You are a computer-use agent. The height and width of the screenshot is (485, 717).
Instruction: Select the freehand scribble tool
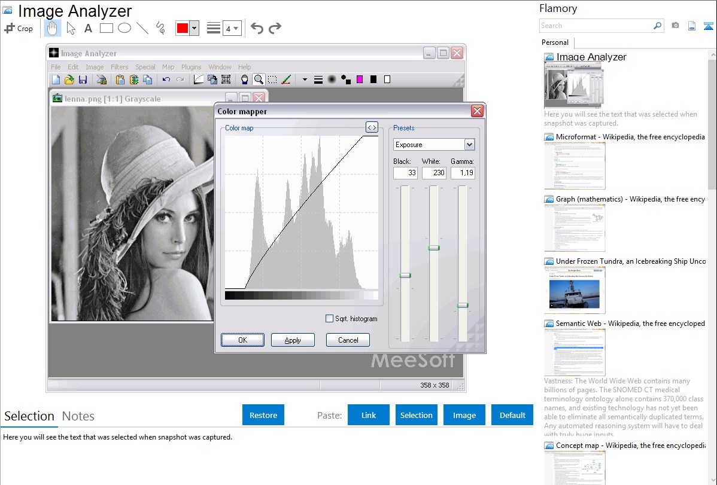(x=160, y=28)
